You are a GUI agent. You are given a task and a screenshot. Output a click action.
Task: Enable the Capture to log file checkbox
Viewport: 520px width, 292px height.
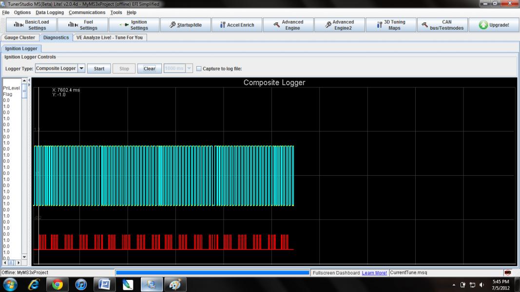199,69
